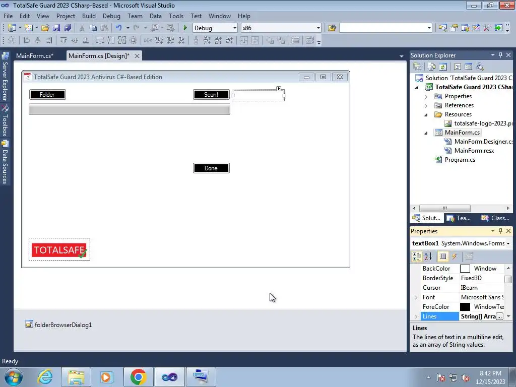516x387 pixels.
Task: Open the Debug menu
Action: pos(111,16)
